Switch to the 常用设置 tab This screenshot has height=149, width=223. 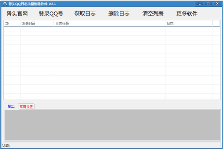[26, 107]
